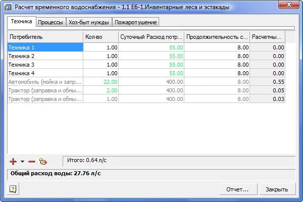Click the 2.00 quantity cell

(100, 90)
